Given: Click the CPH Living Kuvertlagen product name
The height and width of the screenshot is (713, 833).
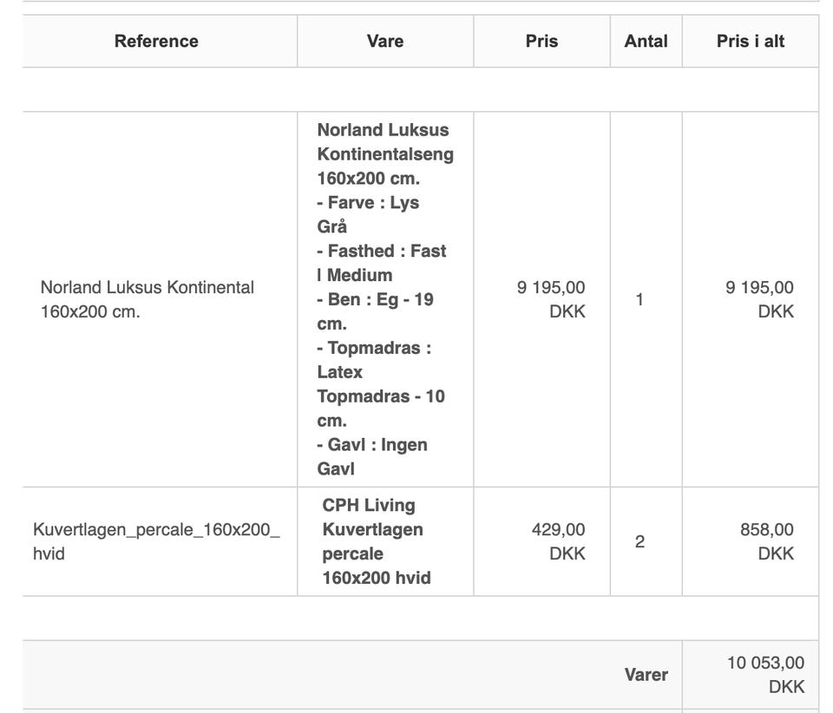Looking at the screenshot, I should pyautogui.click(x=377, y=541).
